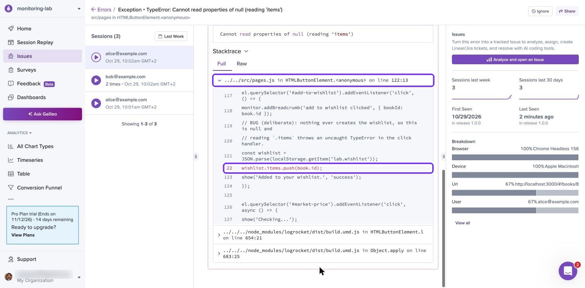This screenshot has height=288, width=585.
Task: Click the Browser breakdown bar
Action: [x=515, y=157]
